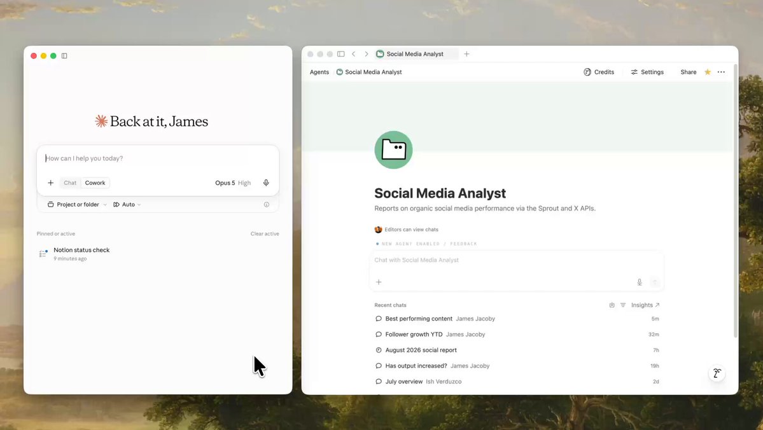Switch to Chat mode
This screenshot has width=763, height=430.
(x=70, y=183)
